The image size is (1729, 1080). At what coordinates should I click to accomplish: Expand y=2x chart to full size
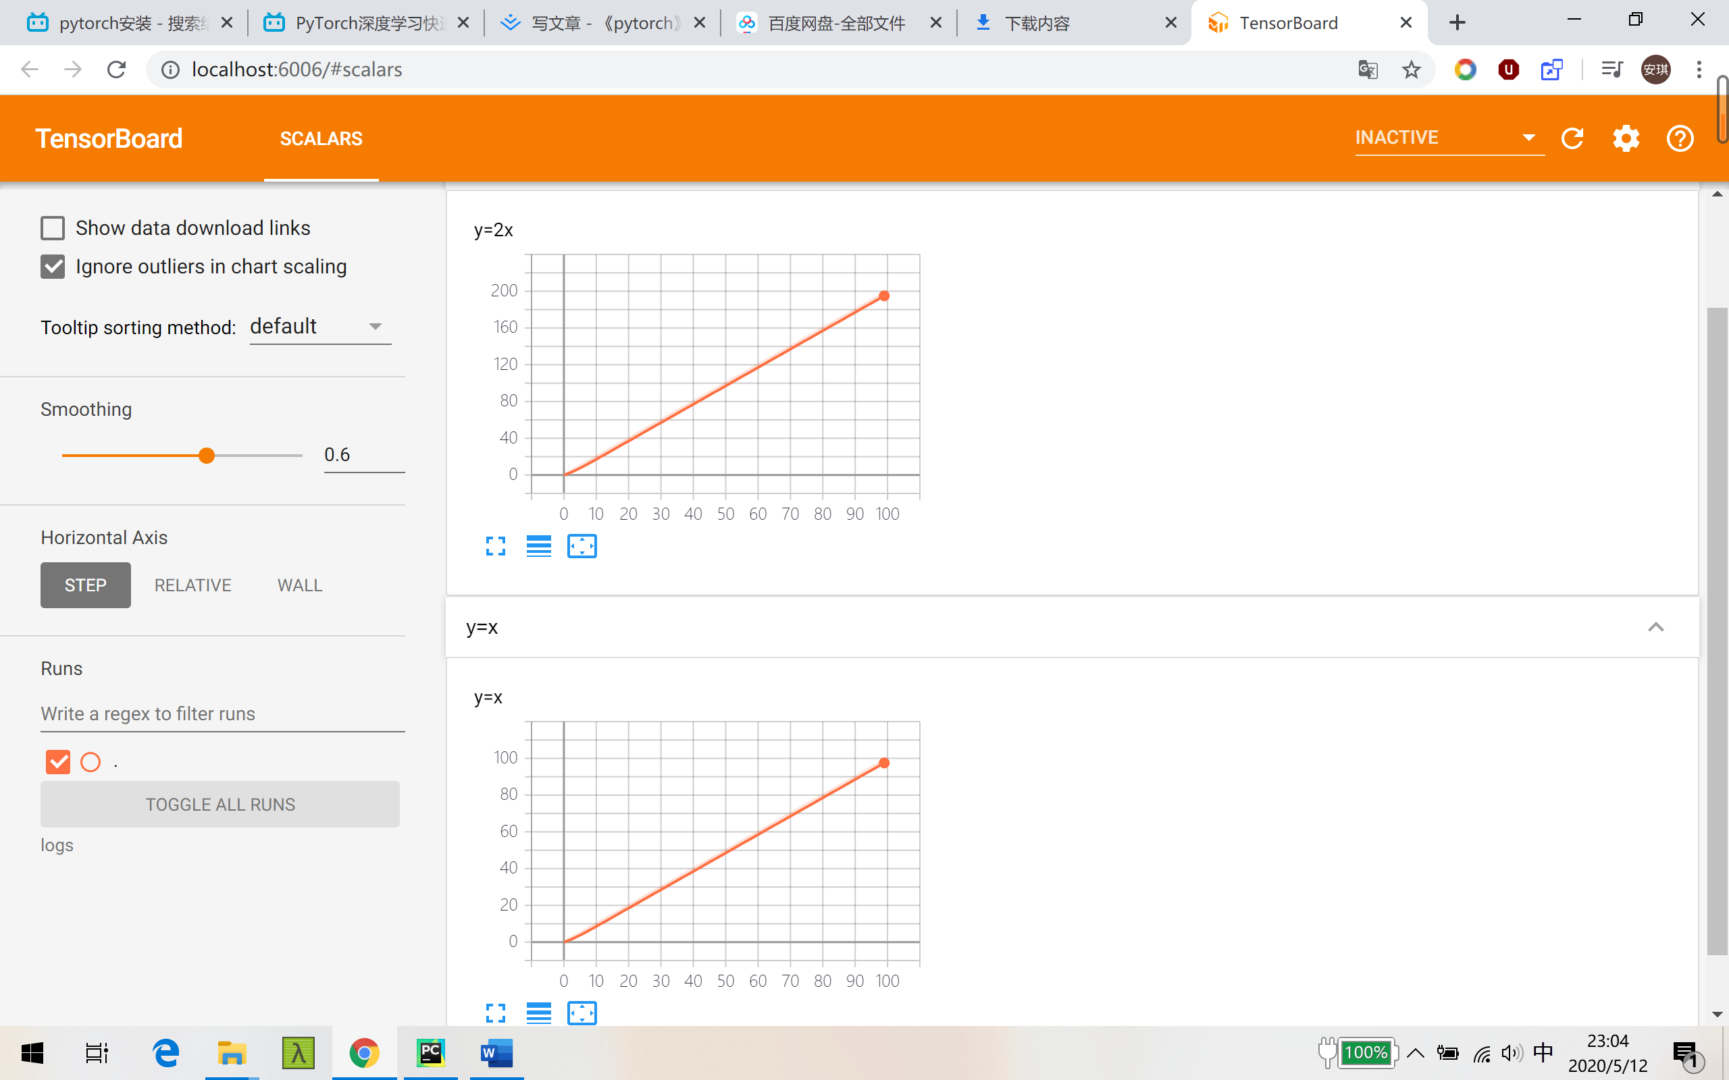[495, 547]
